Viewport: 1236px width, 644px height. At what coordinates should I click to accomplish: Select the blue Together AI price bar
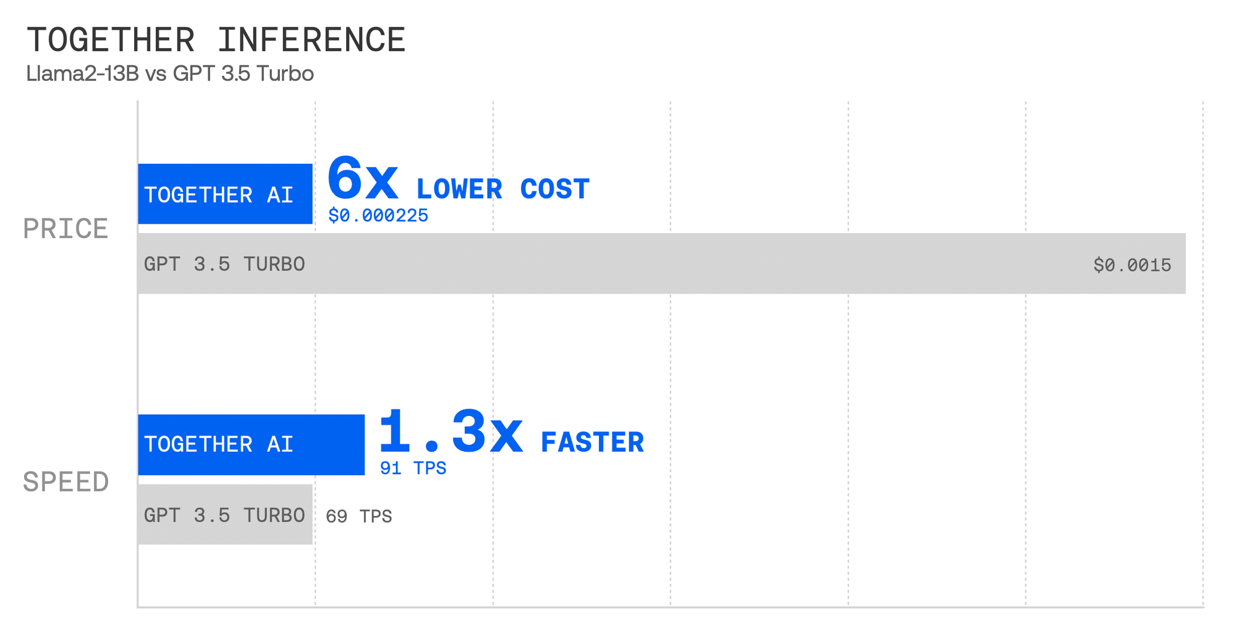click(x=225, y=193)
